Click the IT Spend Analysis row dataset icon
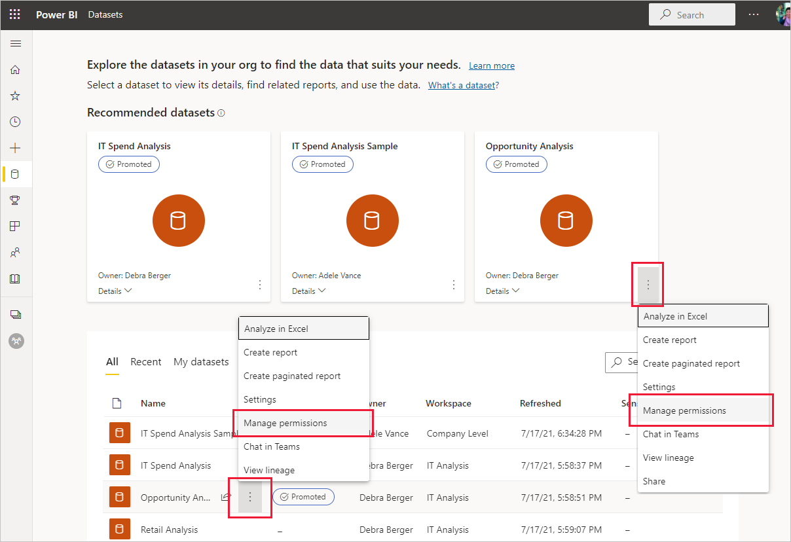 coord(120,465)
